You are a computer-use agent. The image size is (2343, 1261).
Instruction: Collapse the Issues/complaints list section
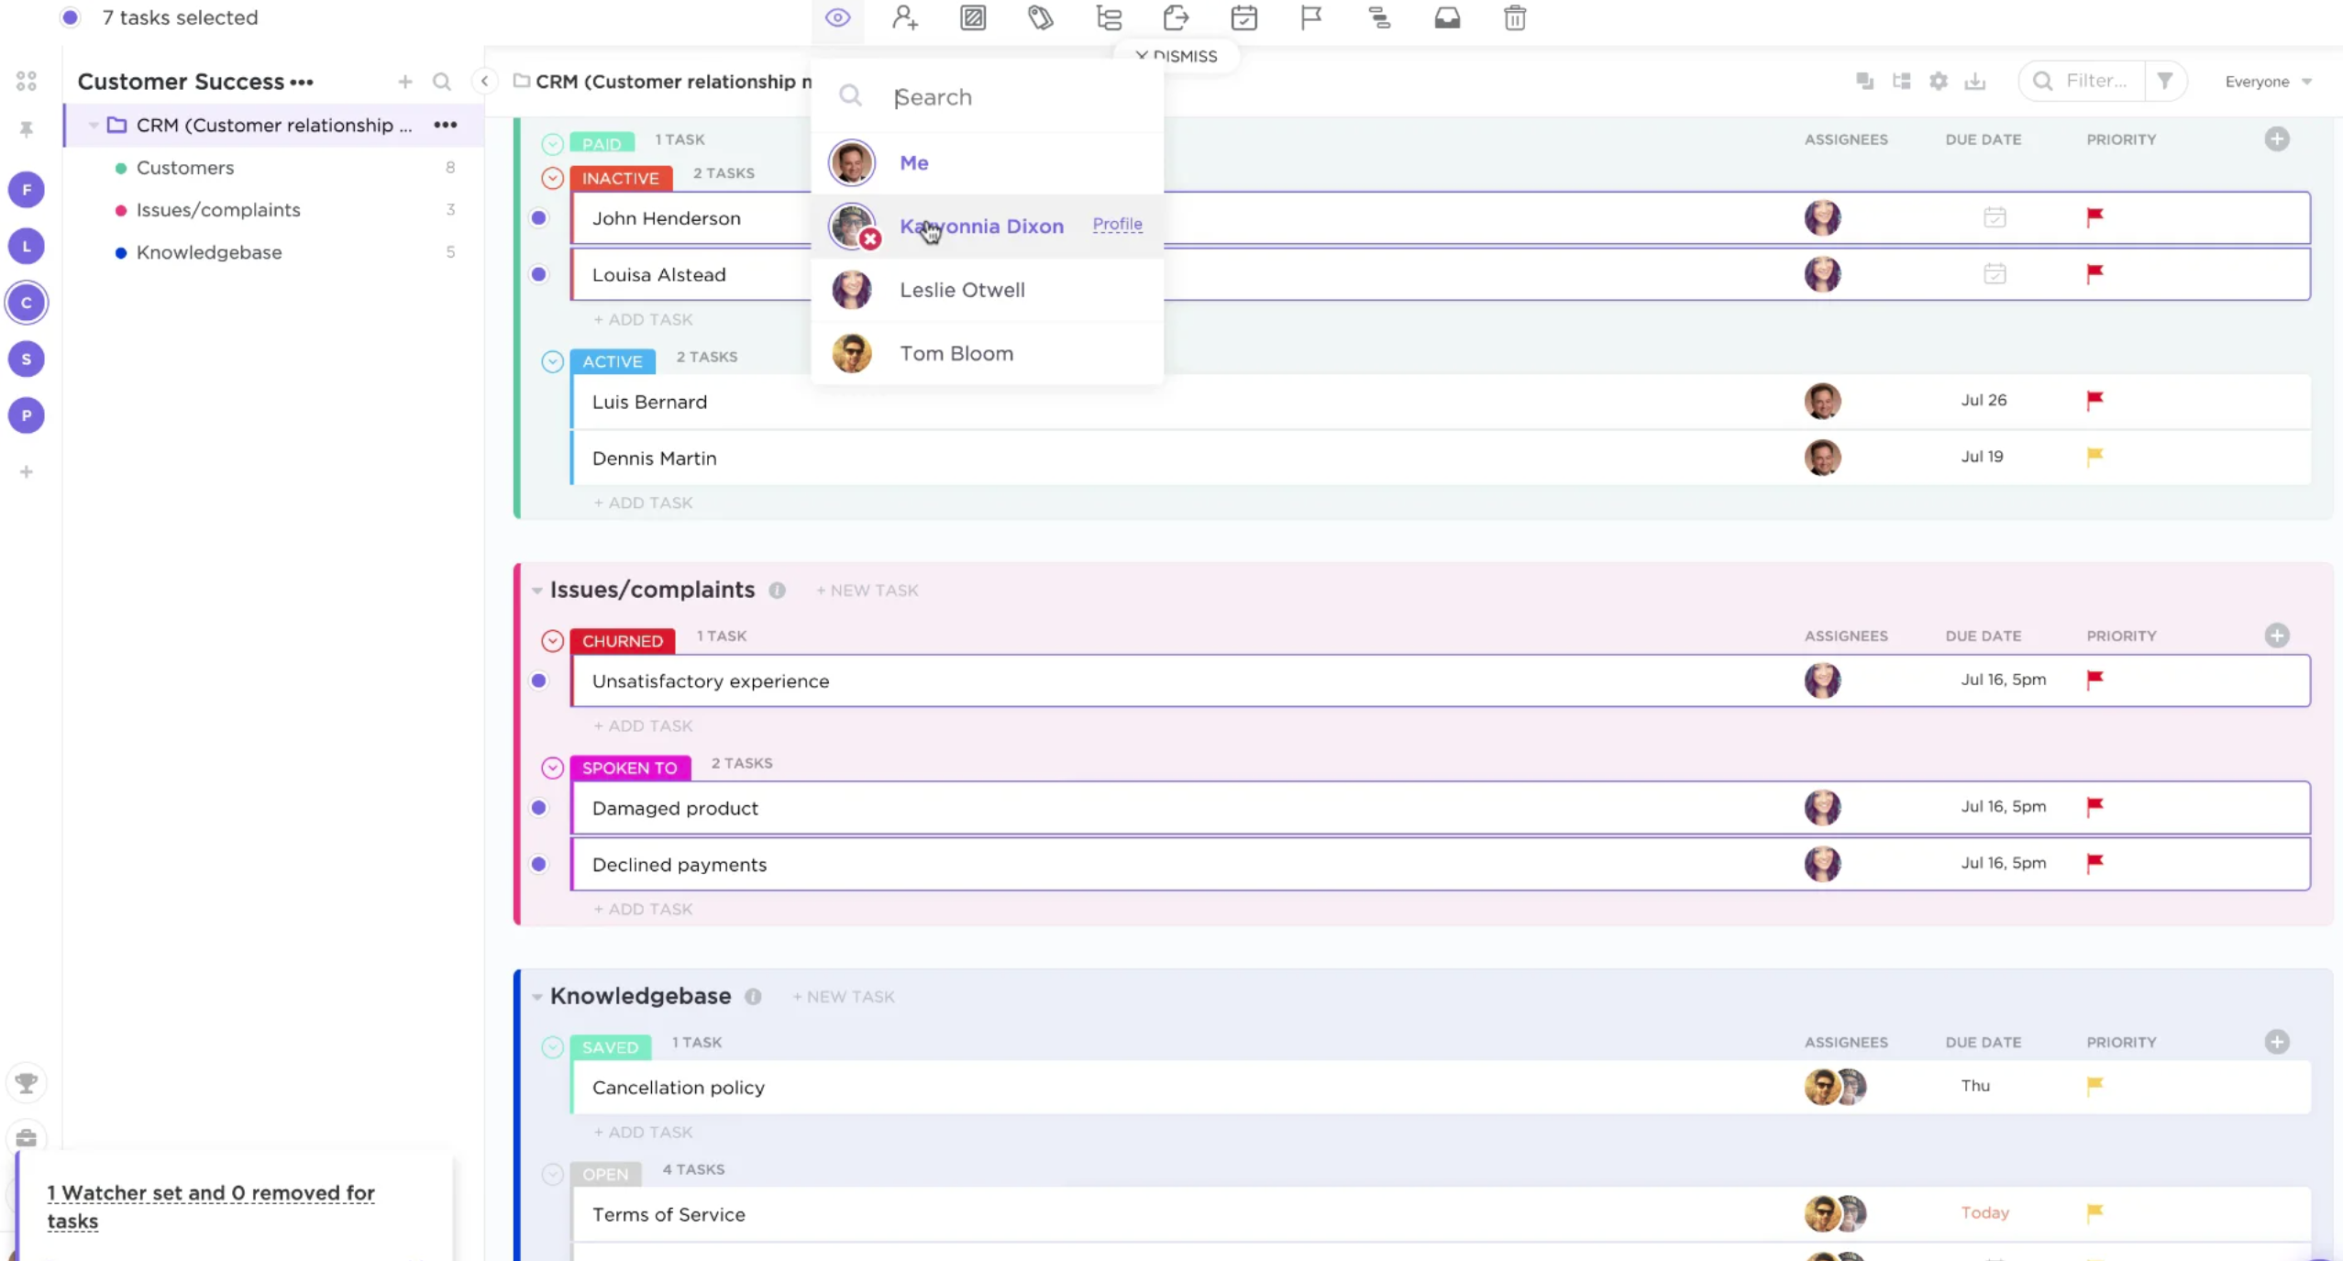click(x=536, y=591)
